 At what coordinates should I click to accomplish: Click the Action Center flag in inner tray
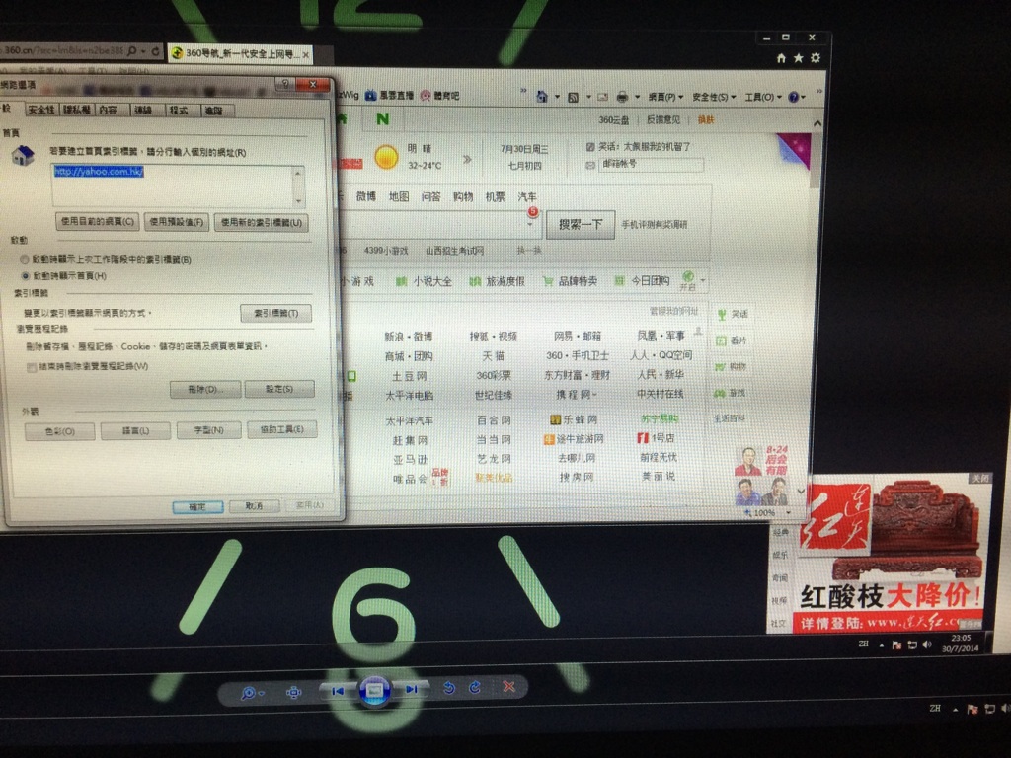pos(896,645)
